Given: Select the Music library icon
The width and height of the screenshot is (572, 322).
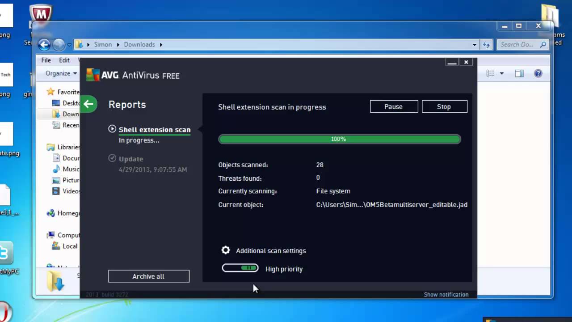Looking at the screenshot, I should click(56, 169).
